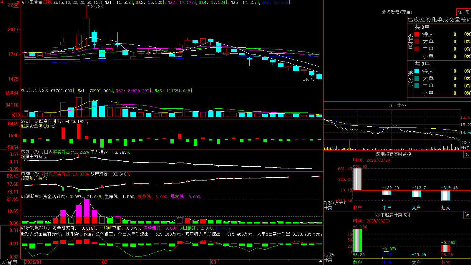Click the X10 volume scale box
The image size is (471, 265).
pos(16,115)
